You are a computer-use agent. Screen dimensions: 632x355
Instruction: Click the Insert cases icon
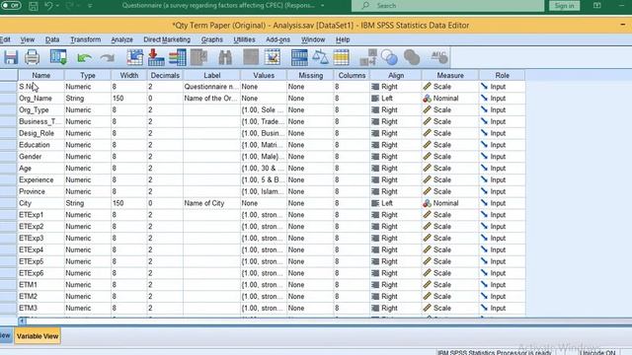coord(251,57)
